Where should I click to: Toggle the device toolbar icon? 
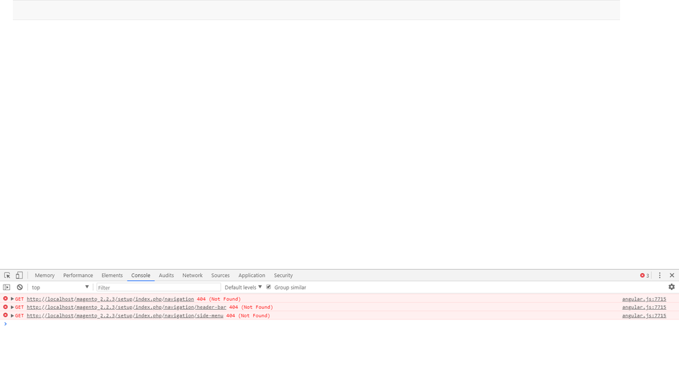(x=19, y=276)
